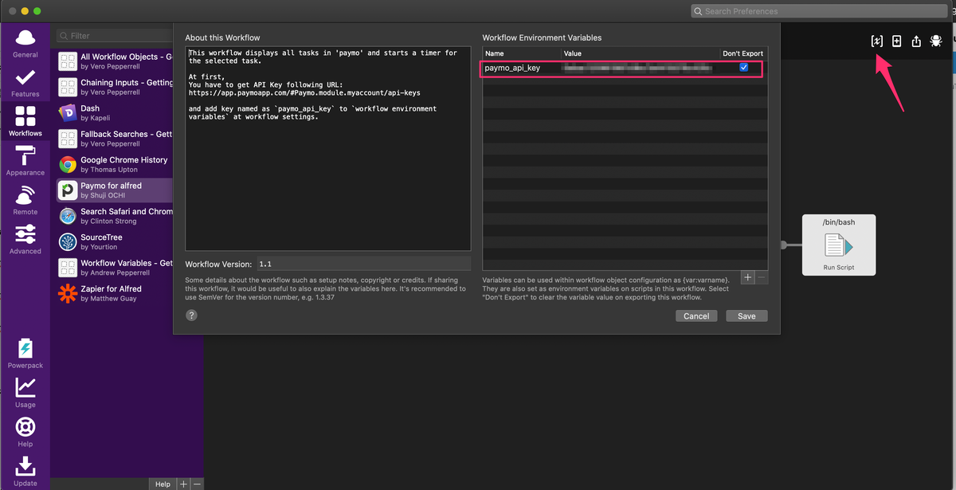Open Appearance settings in sidebar
The width and height of the screenshot is (956, 490).
pos(25,161)
